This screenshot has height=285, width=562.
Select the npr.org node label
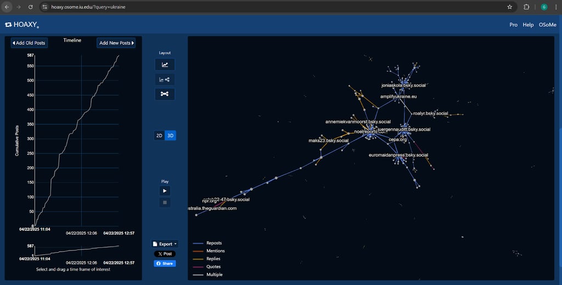click(209, 201)
